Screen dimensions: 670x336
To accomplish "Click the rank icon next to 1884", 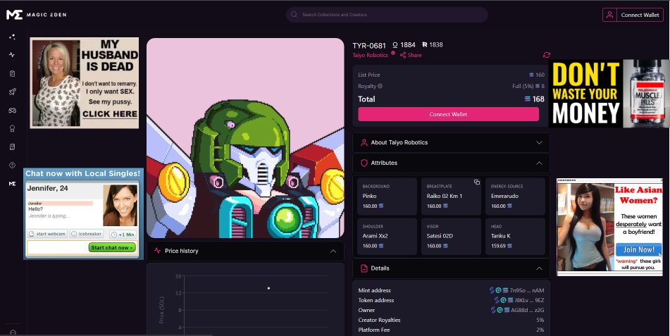I will pos(395,45).
